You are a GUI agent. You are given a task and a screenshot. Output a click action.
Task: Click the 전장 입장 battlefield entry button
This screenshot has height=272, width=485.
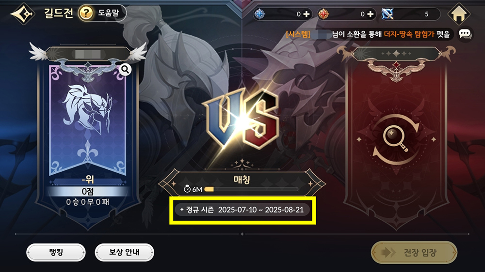click(x=414, y=253)
